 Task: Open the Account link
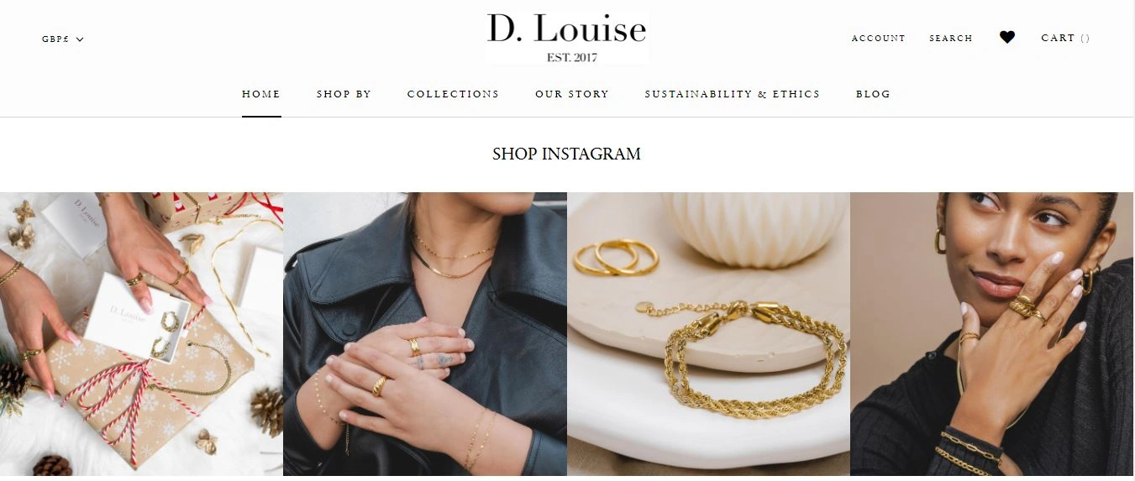point(879,39)
